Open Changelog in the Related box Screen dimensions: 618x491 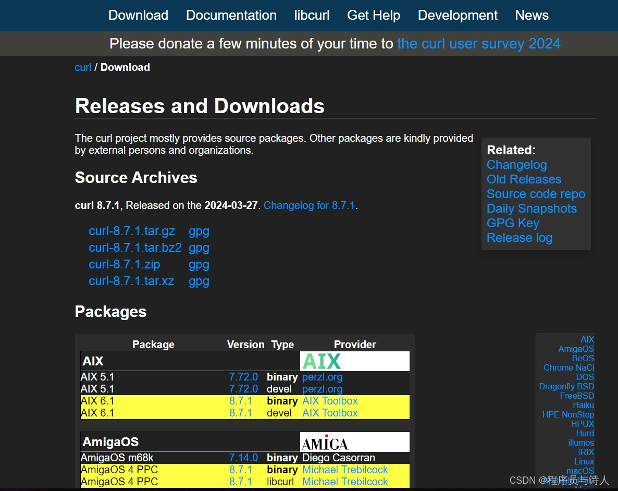click(517, 165)
